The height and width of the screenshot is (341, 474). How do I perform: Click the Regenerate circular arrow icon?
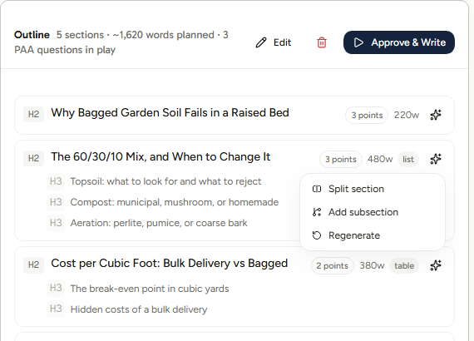(317, 235)
